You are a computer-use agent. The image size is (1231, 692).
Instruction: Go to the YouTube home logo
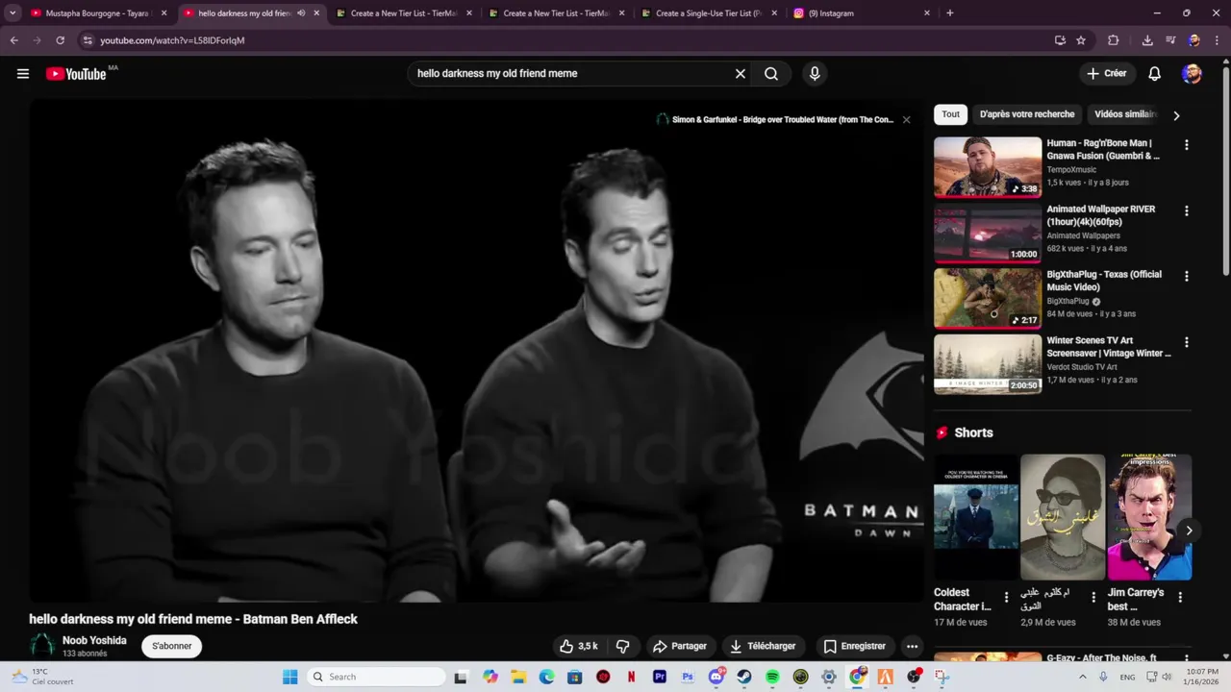click(76, 74)
